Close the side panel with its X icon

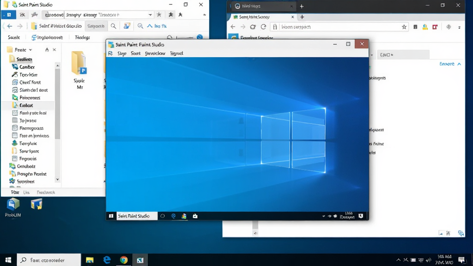click(x=55, y=49)
